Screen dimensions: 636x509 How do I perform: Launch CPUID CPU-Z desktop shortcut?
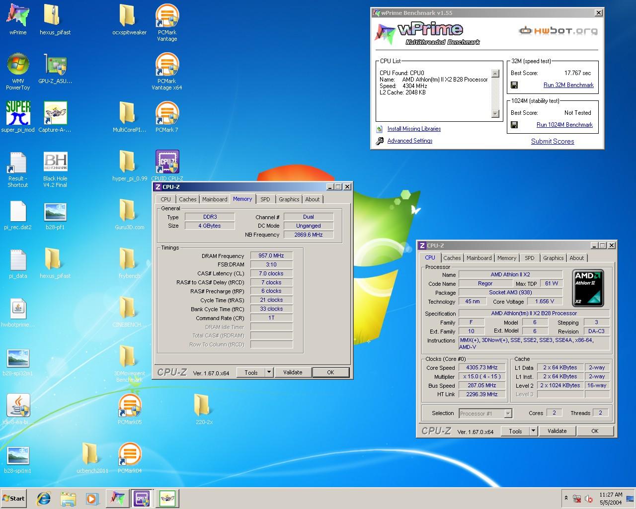tap(167, 166)
